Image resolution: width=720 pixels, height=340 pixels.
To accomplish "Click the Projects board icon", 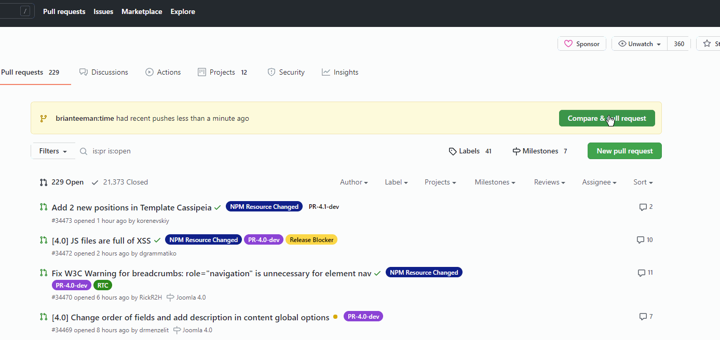I will 202,72.
